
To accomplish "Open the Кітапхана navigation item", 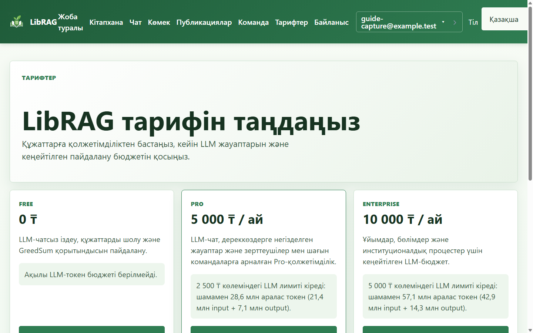I will tap(106, 22).
